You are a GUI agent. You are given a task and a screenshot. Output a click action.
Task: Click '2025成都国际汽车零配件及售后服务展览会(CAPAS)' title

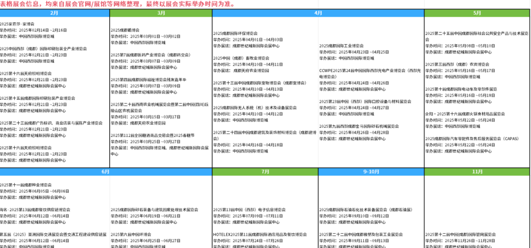pos(472,138)
